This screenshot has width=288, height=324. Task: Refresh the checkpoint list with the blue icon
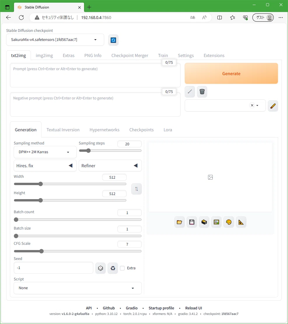113,40
